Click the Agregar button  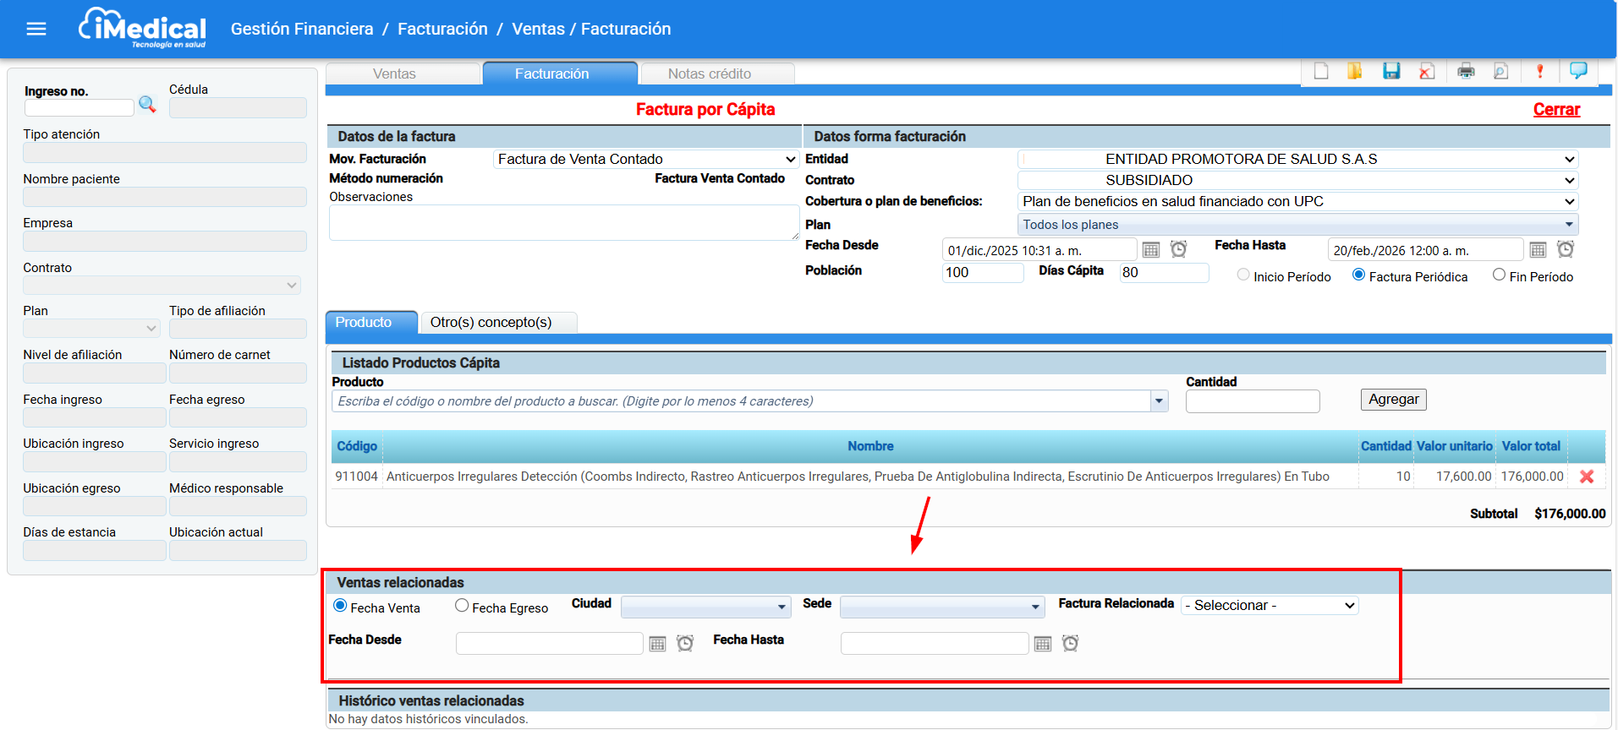point(1393,400)
